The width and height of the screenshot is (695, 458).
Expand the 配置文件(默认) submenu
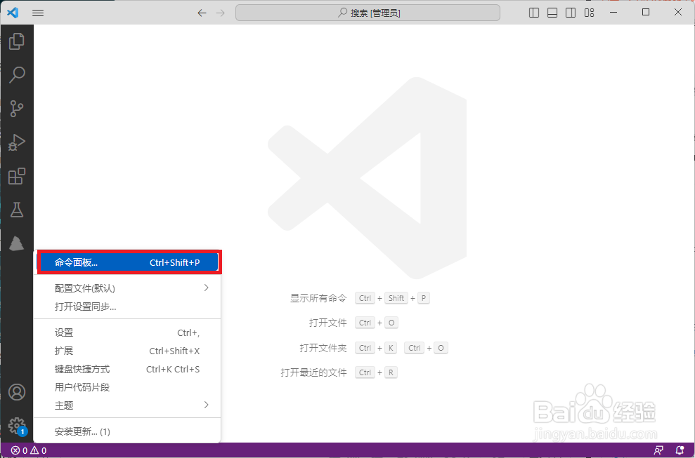tap(128, 288)
